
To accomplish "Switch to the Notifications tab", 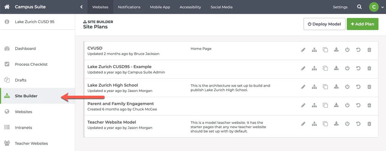I will [129, 7].
